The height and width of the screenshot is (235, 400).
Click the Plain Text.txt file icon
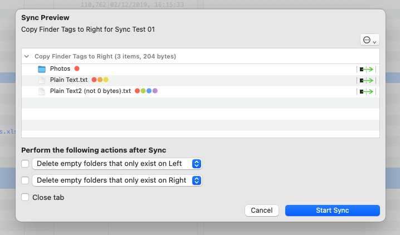(x=42, y=80)
